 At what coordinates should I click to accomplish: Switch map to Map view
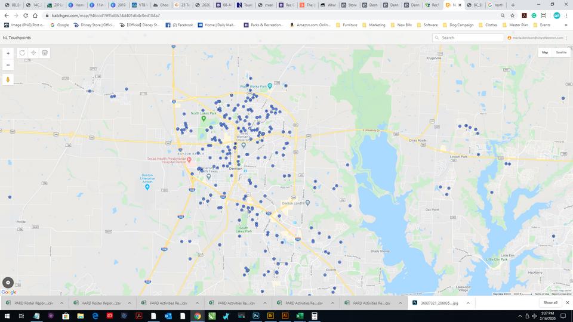[545, 52]
